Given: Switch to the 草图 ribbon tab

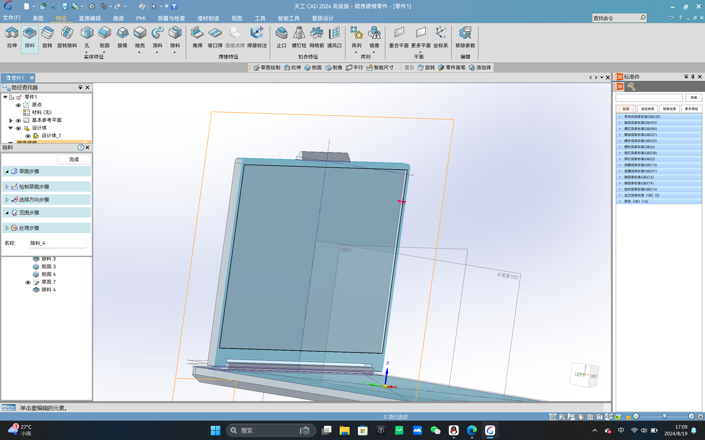Looking at the screenshot, I should pos(38,18).
